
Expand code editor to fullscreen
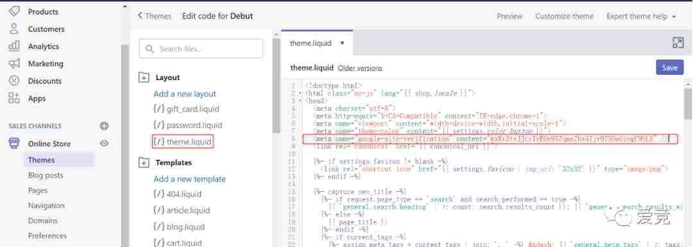(678, 43)
